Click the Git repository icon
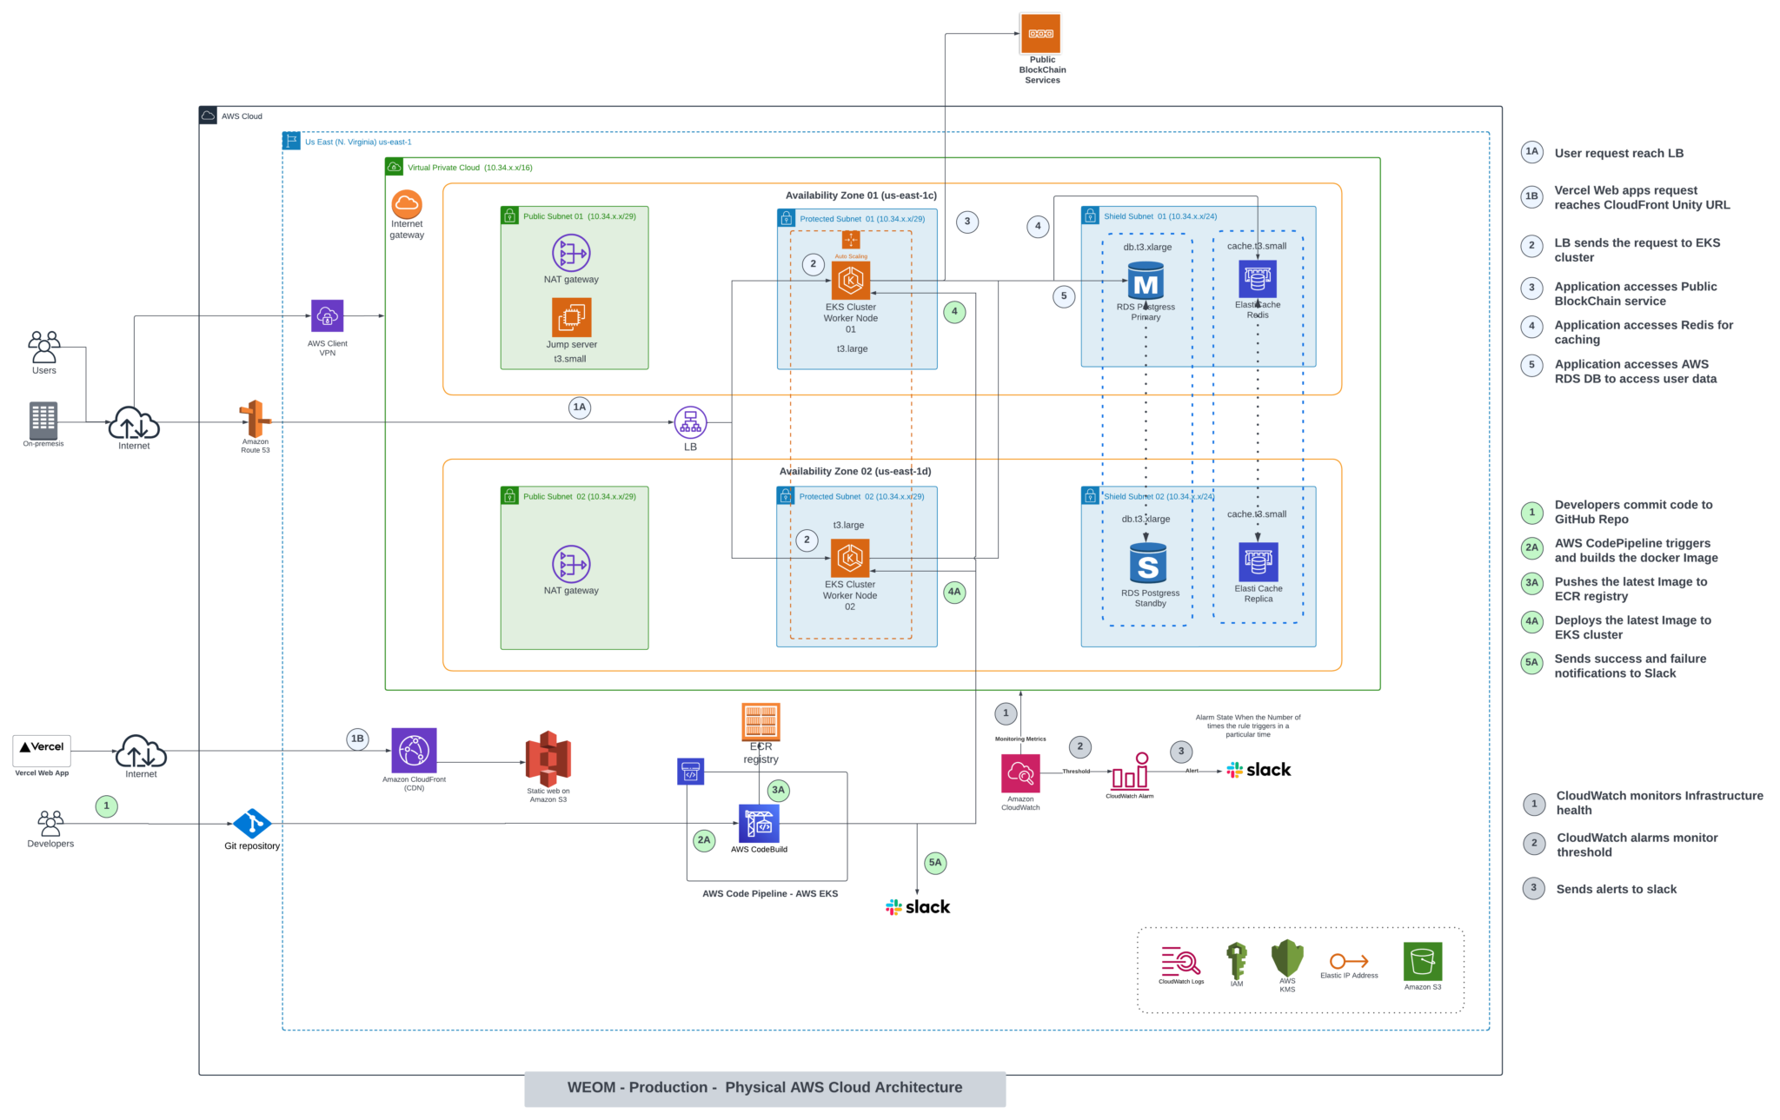Image resolution: width=1780 pixels, height=1120 pixels. tap(251, 822)
